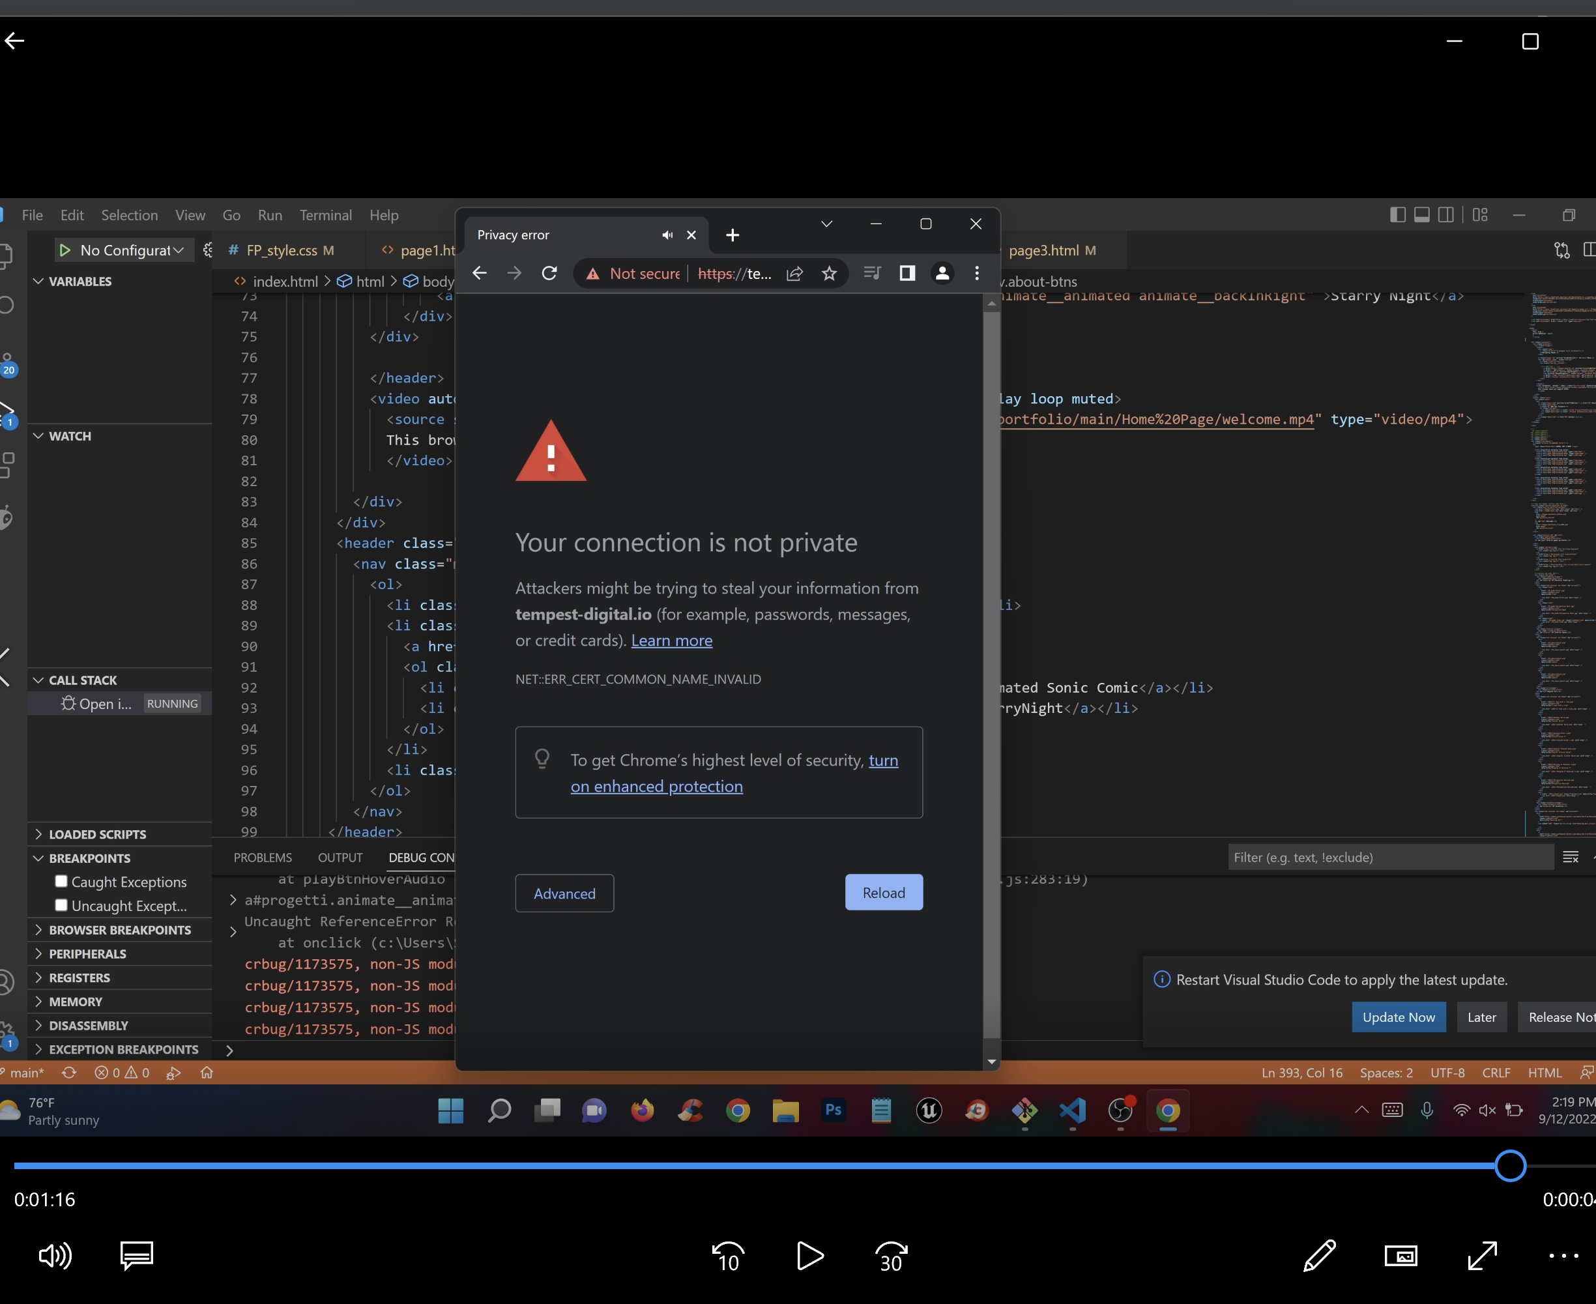This screenshot has width=1596, height=1304.
Task: Open the Chrome profile avatar
Action: click(942, 274)
